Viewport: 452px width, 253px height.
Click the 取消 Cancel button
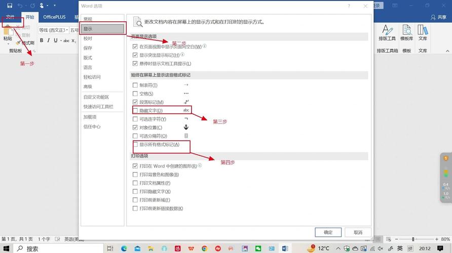[x=358, y=232]
